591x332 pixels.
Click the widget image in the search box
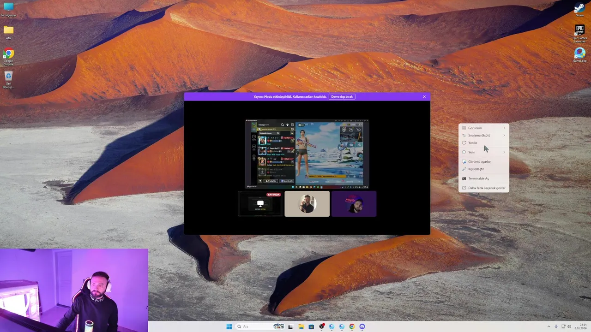[278, 326]
